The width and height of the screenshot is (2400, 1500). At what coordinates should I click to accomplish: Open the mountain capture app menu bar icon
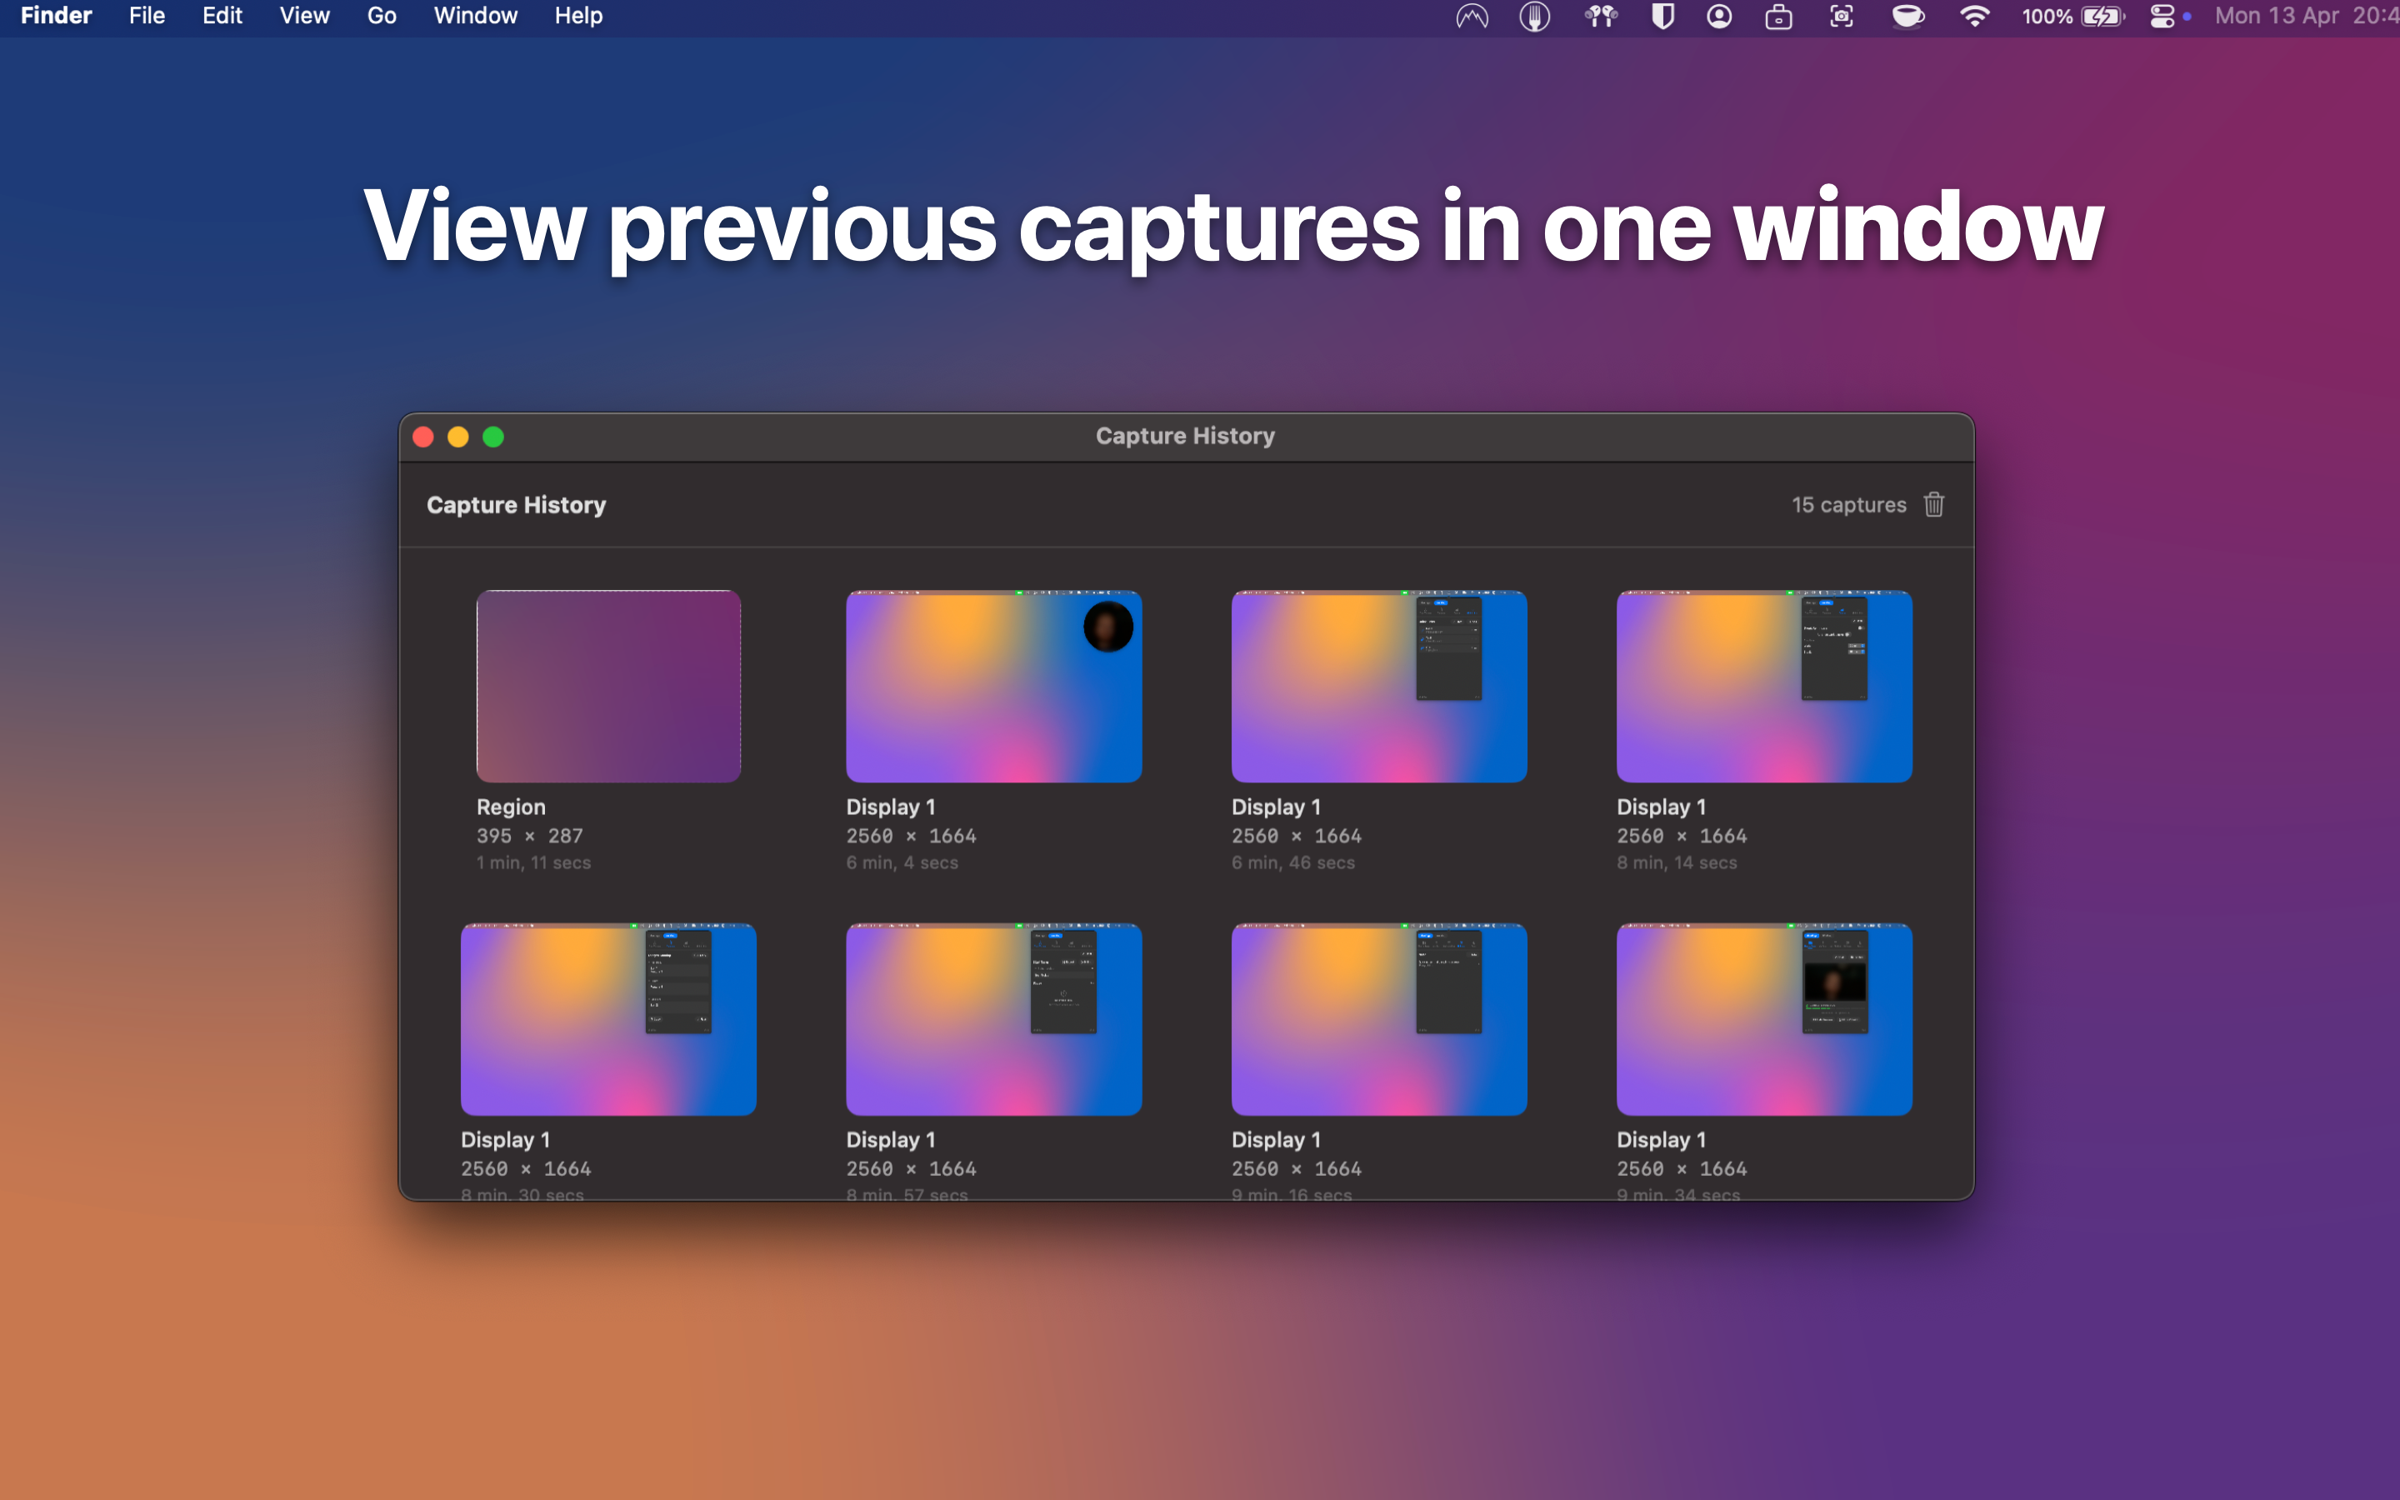point(1471,16)
